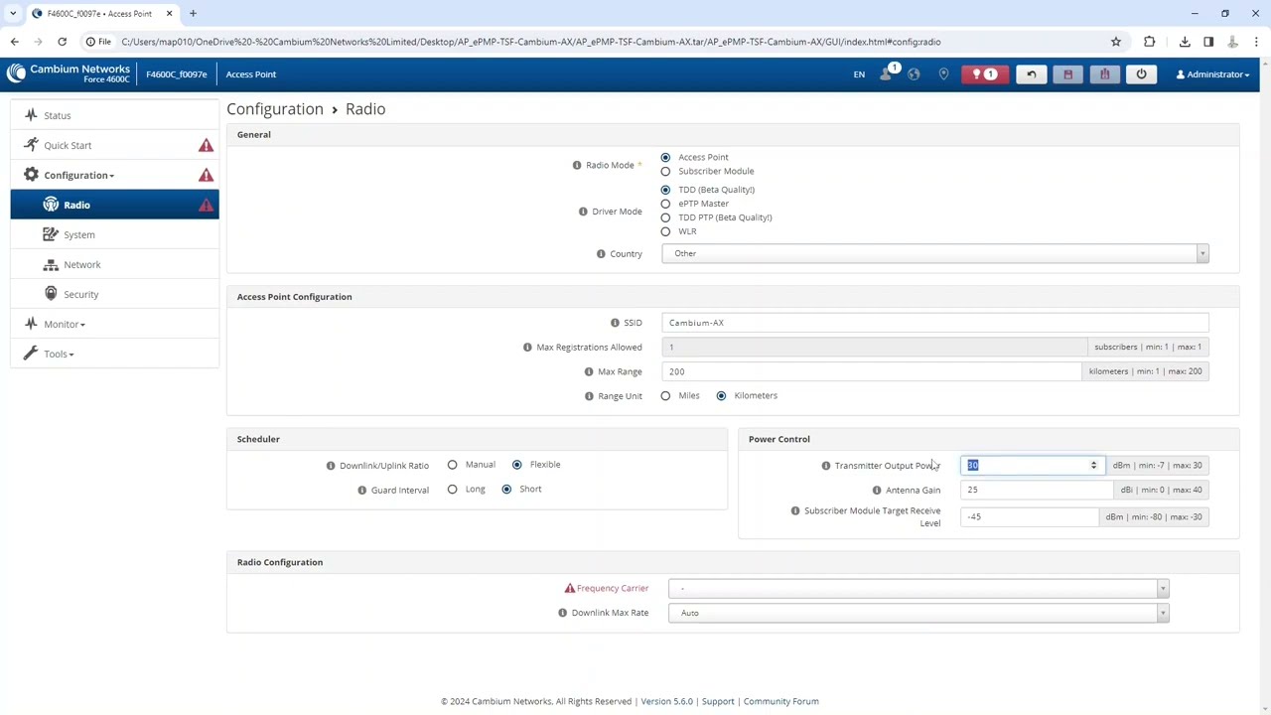Viewport: 1271px width, 715px height.
Task: Choose Kilometers as range unit
Action: coord(721,395)
